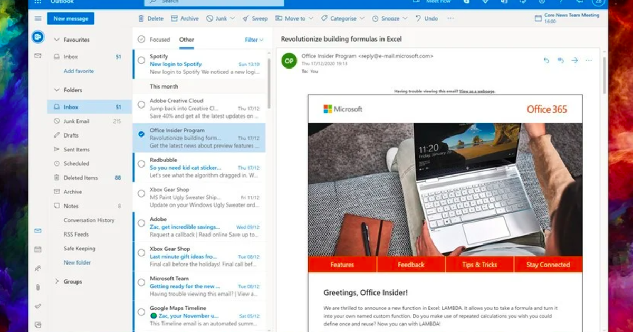
Task: Delete the selected email
Action: (x=151, y=18)
